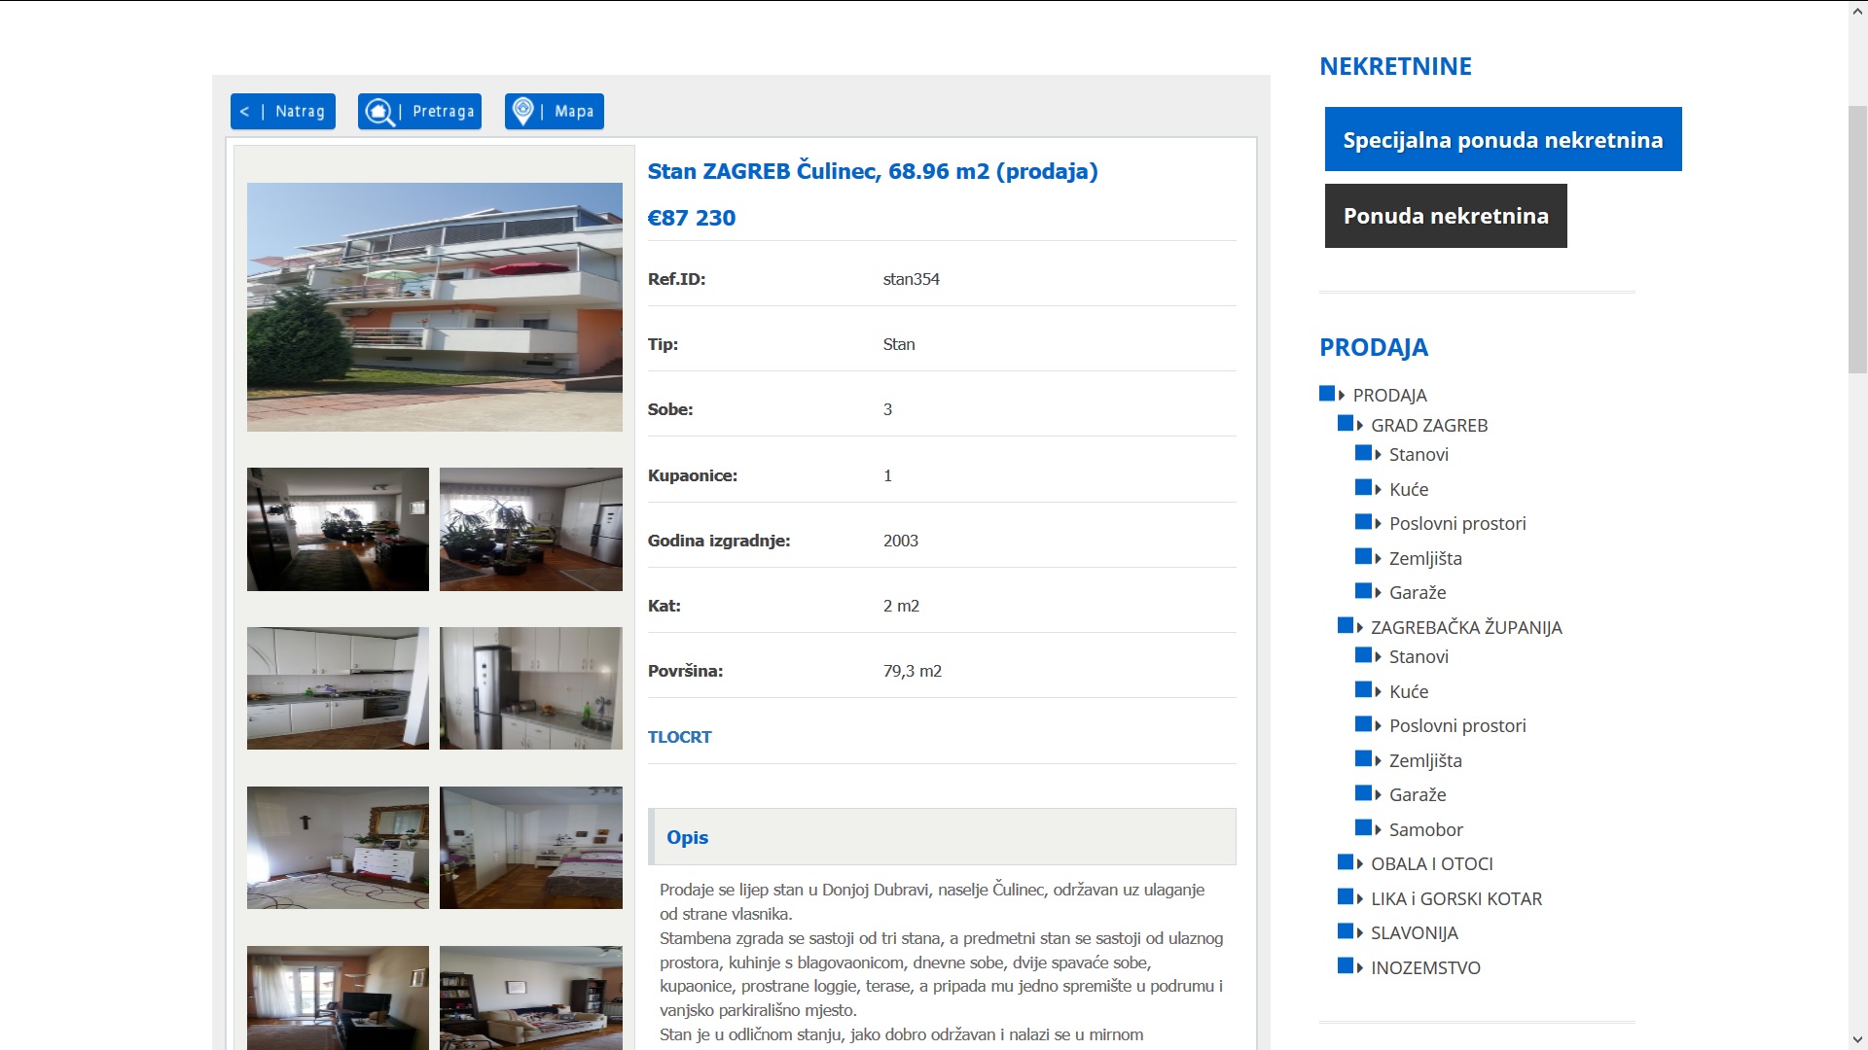Open the refrigerator thumbnail photo
1868x1050 pixels.
pos(531,688)
